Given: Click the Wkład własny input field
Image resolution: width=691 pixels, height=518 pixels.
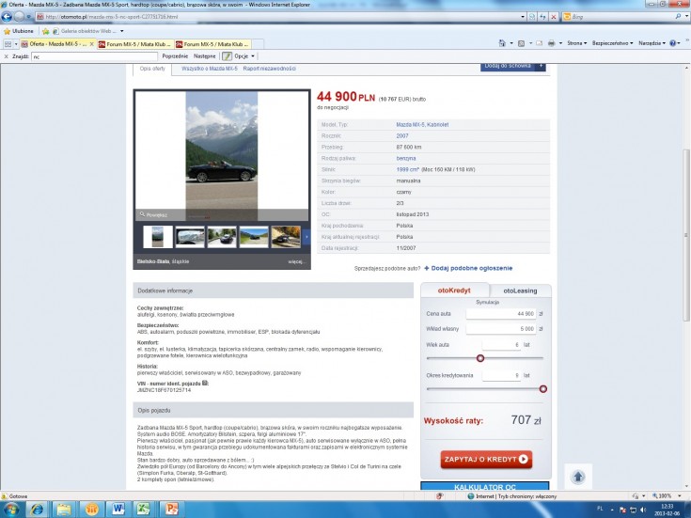Looking at the screenshot, I should (x=501, y=329).
